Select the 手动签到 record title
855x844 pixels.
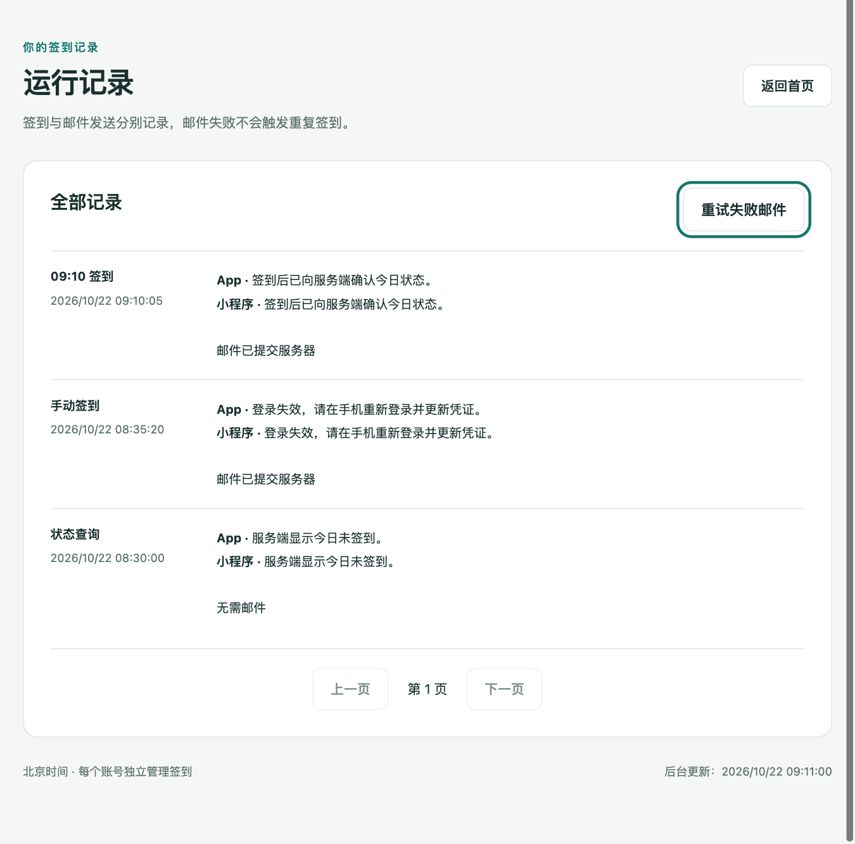click(75, 406)
